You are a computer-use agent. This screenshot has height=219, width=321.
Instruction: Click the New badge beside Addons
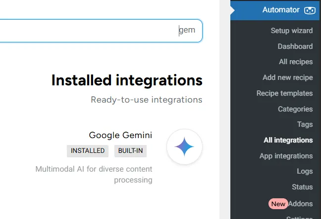(278, 203)
